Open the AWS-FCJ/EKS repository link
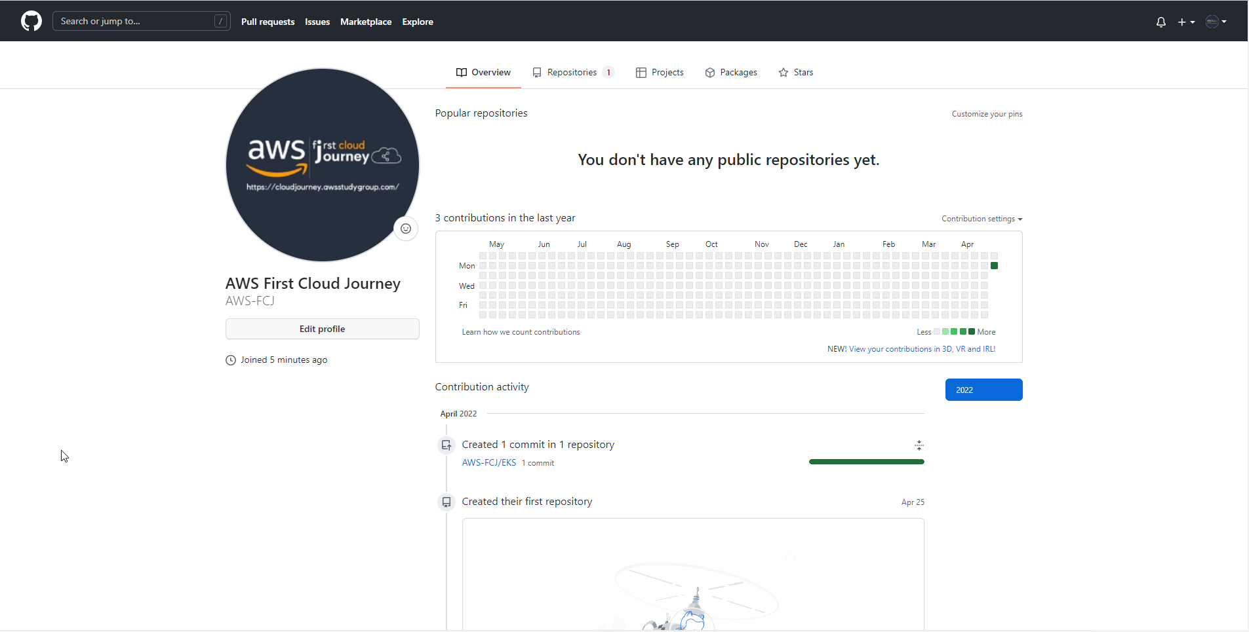1249x632 pixels. [489, 462]
